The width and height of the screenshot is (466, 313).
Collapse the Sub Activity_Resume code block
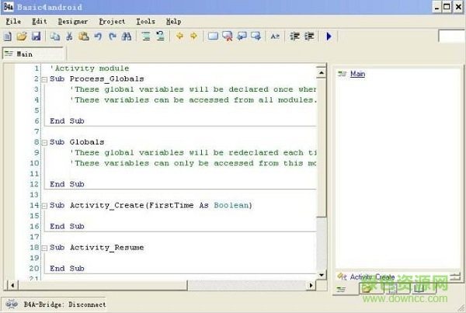click(x=45, y=247)
